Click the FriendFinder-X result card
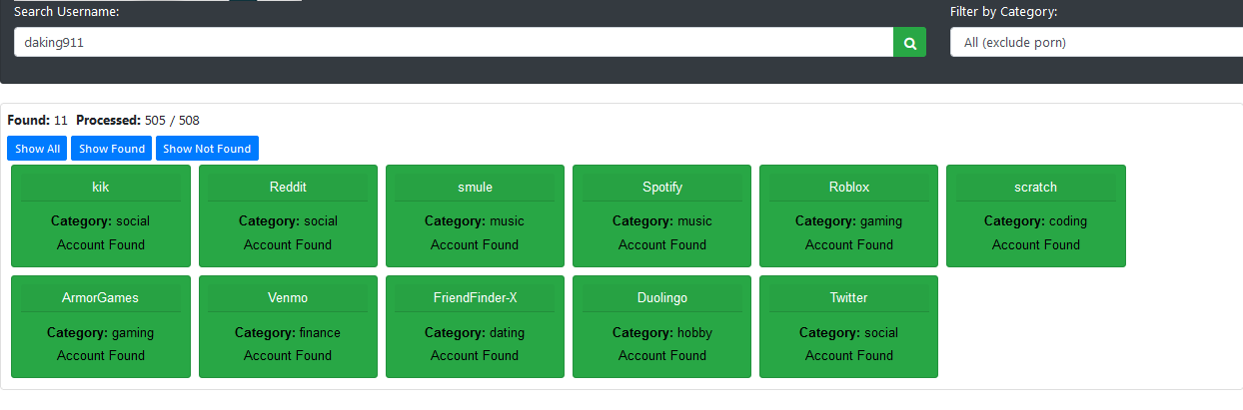Screen dimensions: 1243x410 point(475,326)
